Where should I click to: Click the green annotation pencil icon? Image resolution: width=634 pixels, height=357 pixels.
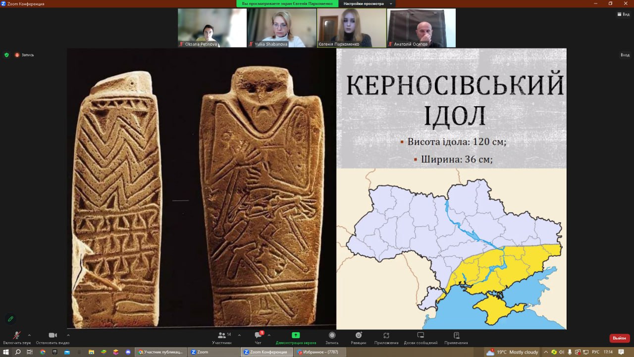click(10, 319)
